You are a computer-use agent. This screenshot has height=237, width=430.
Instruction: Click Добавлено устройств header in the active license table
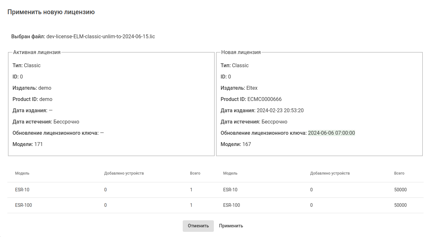point(124,173)
